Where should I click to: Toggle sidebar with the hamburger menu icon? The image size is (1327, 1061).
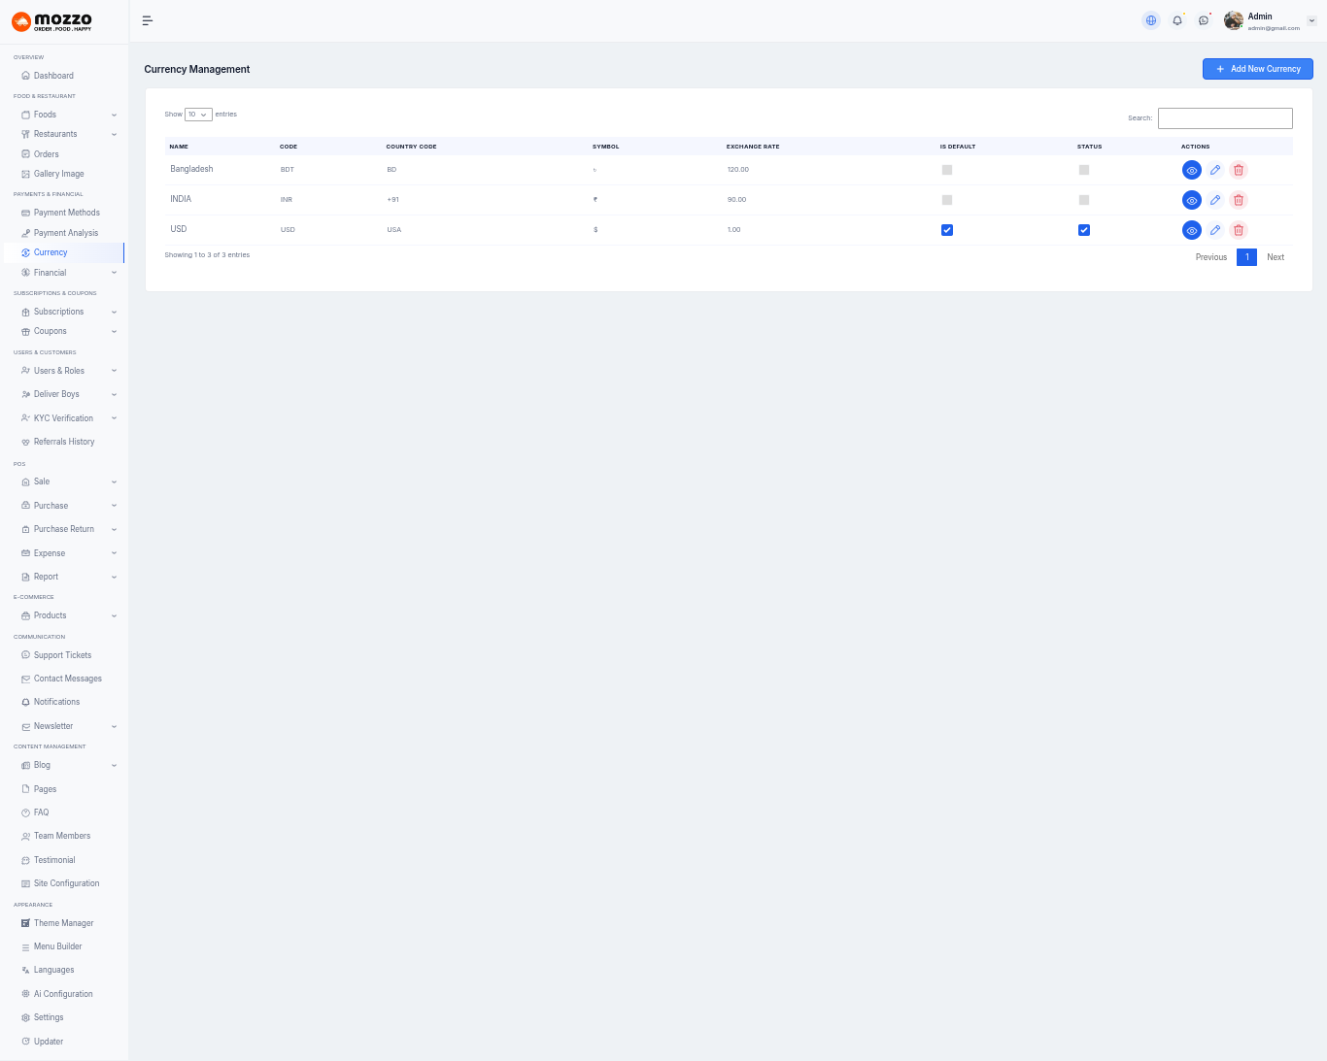click(x=148, y=20)
